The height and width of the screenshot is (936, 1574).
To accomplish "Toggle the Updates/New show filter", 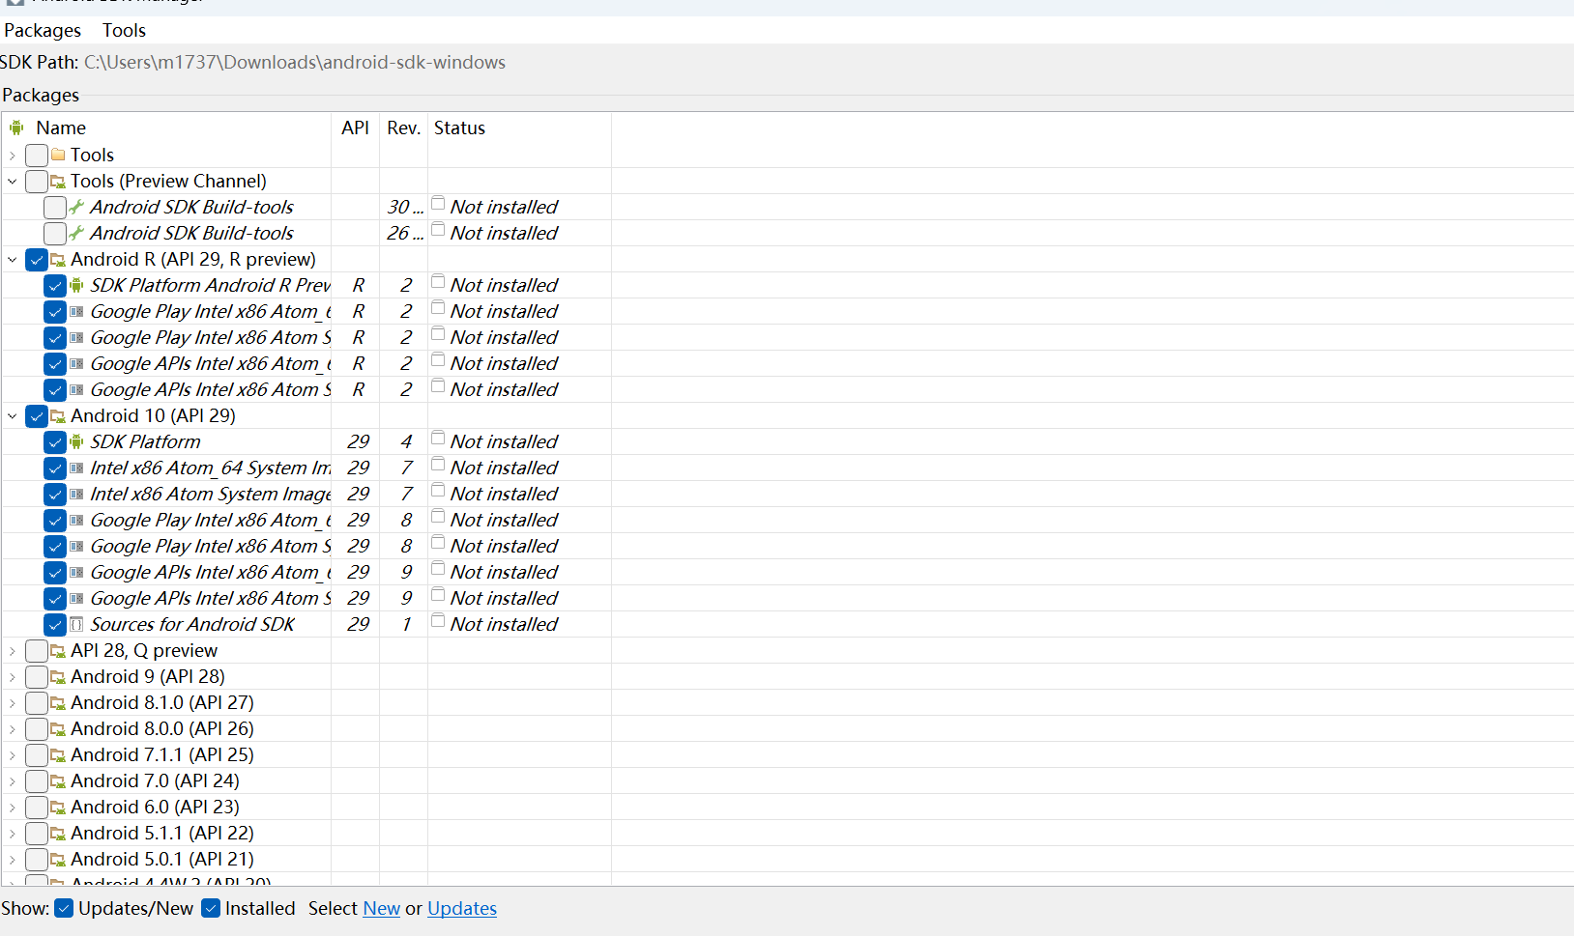I will pos(64,908).
